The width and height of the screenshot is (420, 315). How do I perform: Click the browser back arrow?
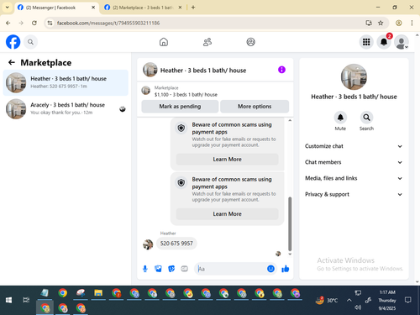[8, 23]
